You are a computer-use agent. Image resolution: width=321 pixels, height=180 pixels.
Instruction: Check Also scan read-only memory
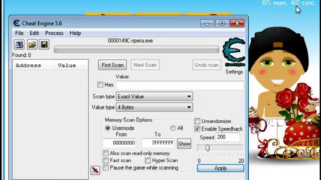[x=106, y=153]
